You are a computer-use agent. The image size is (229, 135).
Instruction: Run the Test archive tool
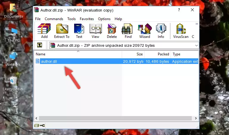click(79, 31)
